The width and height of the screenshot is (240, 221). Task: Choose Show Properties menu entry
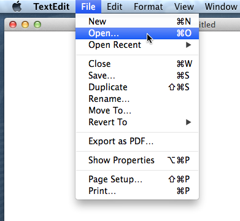(137, 160)
